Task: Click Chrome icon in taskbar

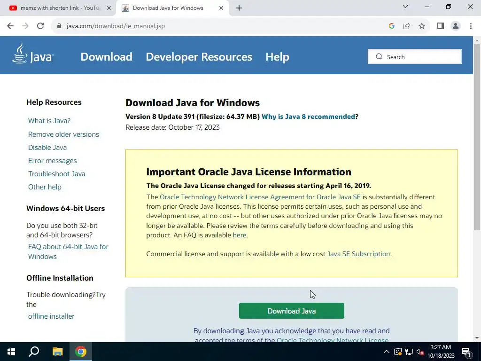Action: (x=81, y=352)
